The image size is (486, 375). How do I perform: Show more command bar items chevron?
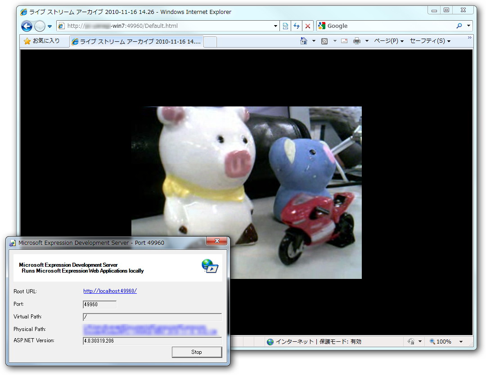(469, 37)
